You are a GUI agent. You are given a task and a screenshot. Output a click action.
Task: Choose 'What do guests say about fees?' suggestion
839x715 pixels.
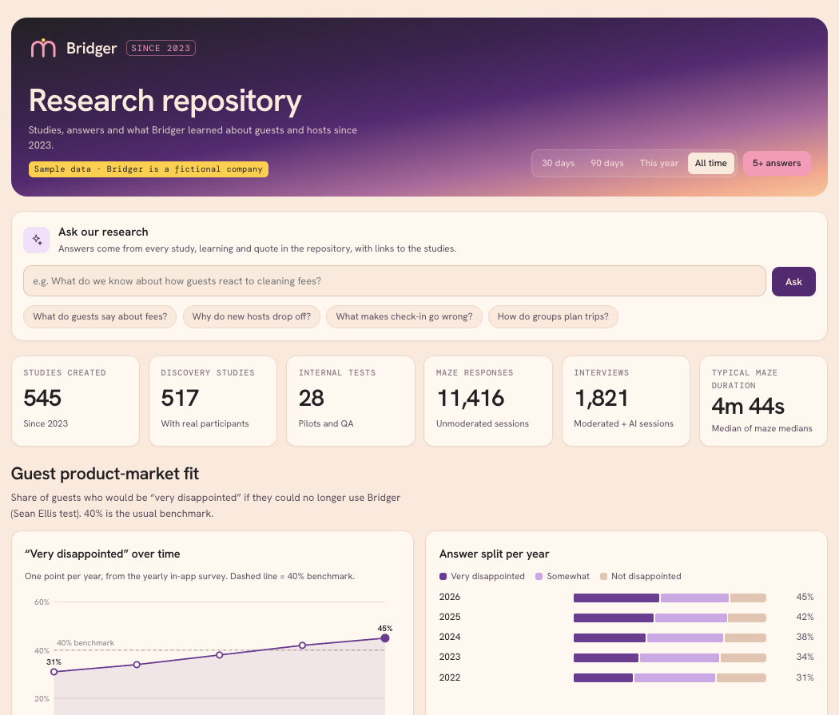(100, 316)
